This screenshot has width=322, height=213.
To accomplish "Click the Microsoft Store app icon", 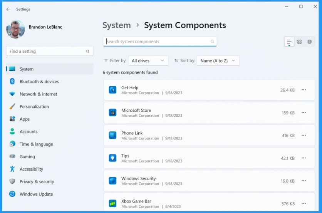I will tap(112, 112).
